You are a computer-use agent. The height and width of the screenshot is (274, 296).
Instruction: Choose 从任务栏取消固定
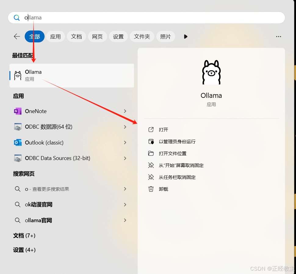pyautogui.click(x=177, y=177)
